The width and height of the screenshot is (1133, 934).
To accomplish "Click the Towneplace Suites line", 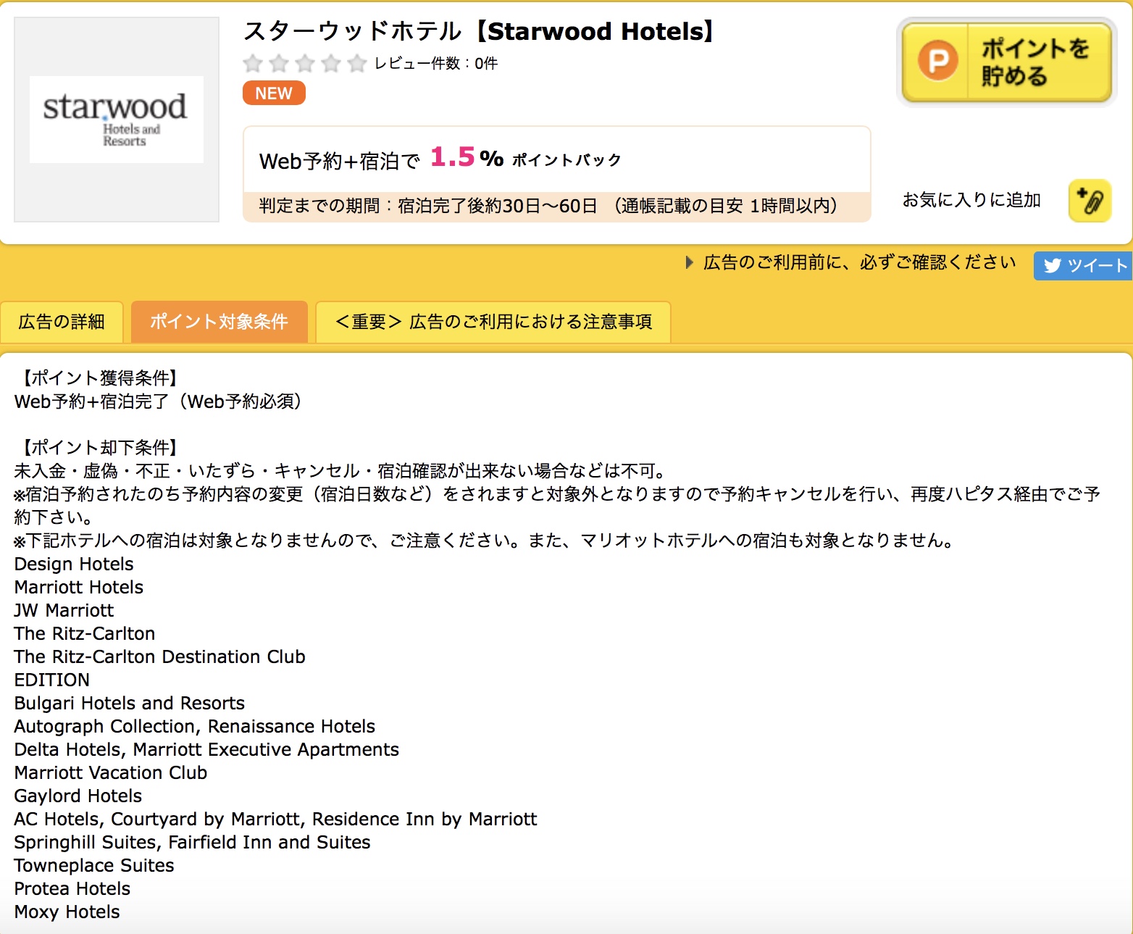I will 94,865.
